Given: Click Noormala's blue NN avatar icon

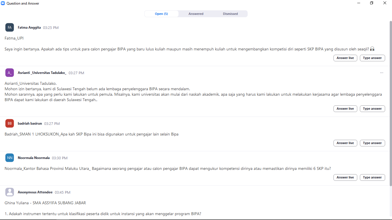Looking at the screenshot, I should tap(9, 158).
